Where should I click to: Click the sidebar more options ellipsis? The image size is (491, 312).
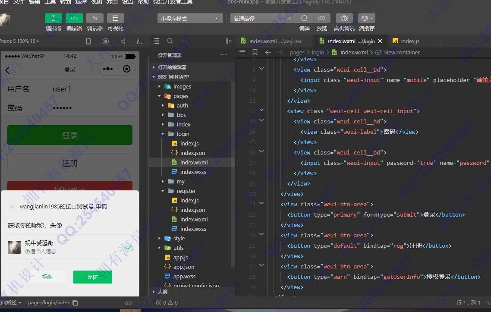pyautogui.click(x=184, y=41)
